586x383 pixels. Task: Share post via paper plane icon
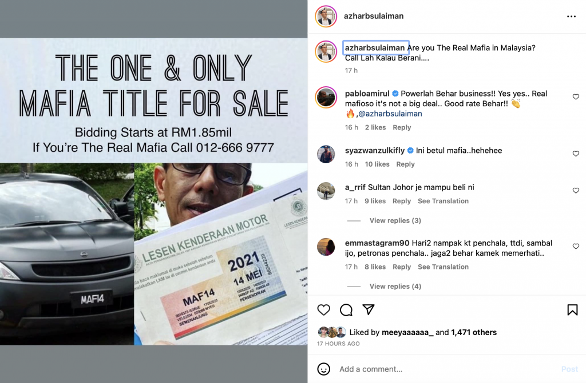point(369,309)
